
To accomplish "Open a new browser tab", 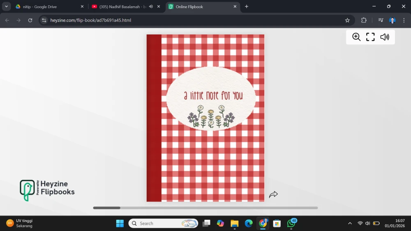I will click(247, 7).
